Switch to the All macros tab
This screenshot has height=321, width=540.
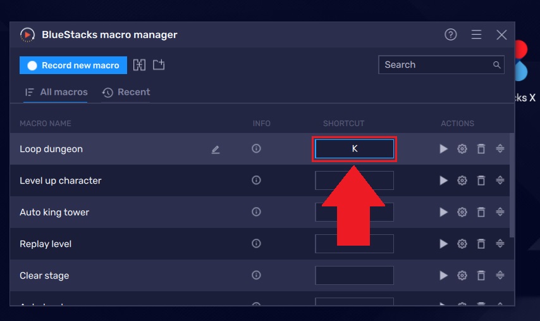pos(56,92)
